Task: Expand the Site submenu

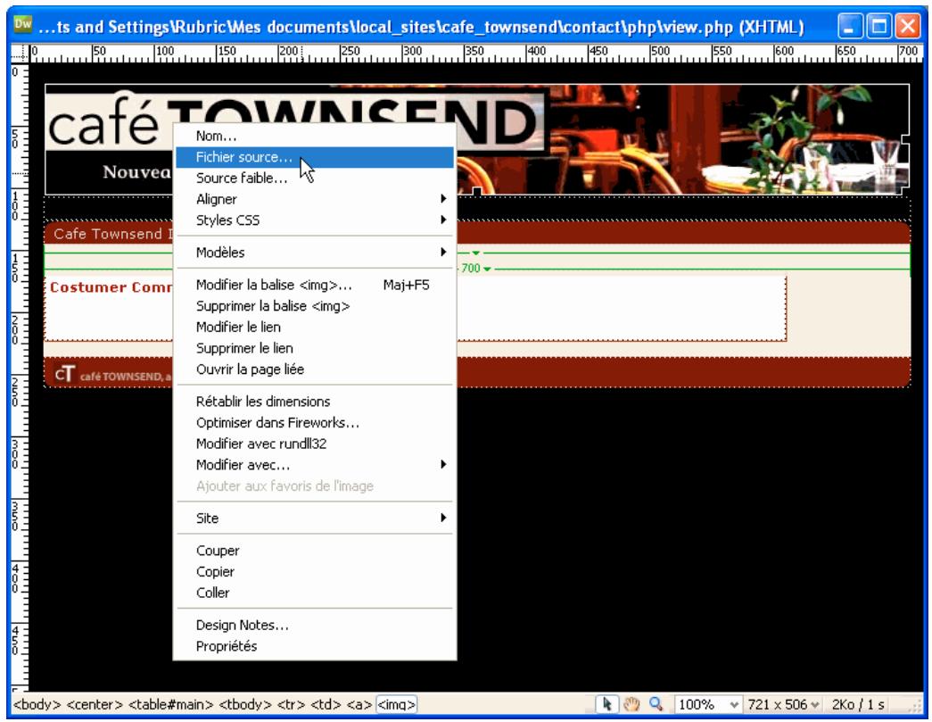Action: pos(314,518)
